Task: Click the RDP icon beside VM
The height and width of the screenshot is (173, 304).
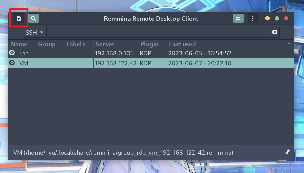Action: coord(12,63)
